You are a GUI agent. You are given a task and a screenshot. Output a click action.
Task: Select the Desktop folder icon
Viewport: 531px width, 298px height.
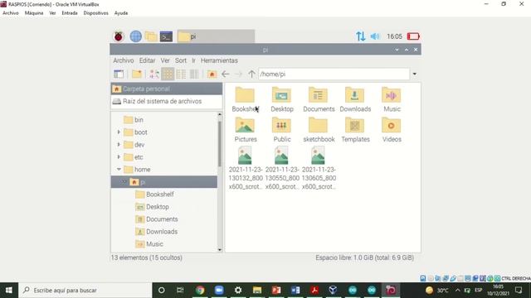[281, 95]
